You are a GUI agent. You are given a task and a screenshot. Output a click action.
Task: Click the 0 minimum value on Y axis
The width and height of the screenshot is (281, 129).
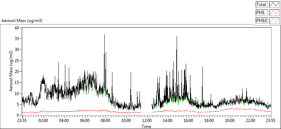pyautogui.click(x=18, y=115)
